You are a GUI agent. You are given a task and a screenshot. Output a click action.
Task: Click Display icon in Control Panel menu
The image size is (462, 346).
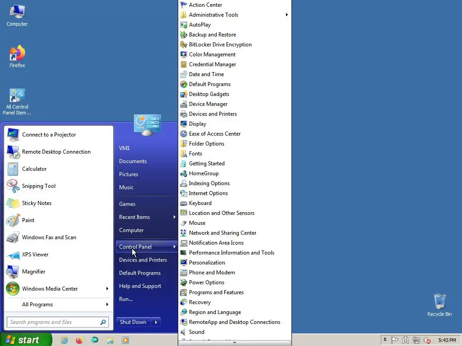pyautogui.click(x=184, y=124)
